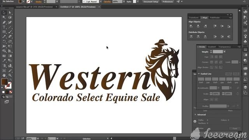Select the Line Segment tool
This screenshot has height=140, width=249.
[10, 27]
